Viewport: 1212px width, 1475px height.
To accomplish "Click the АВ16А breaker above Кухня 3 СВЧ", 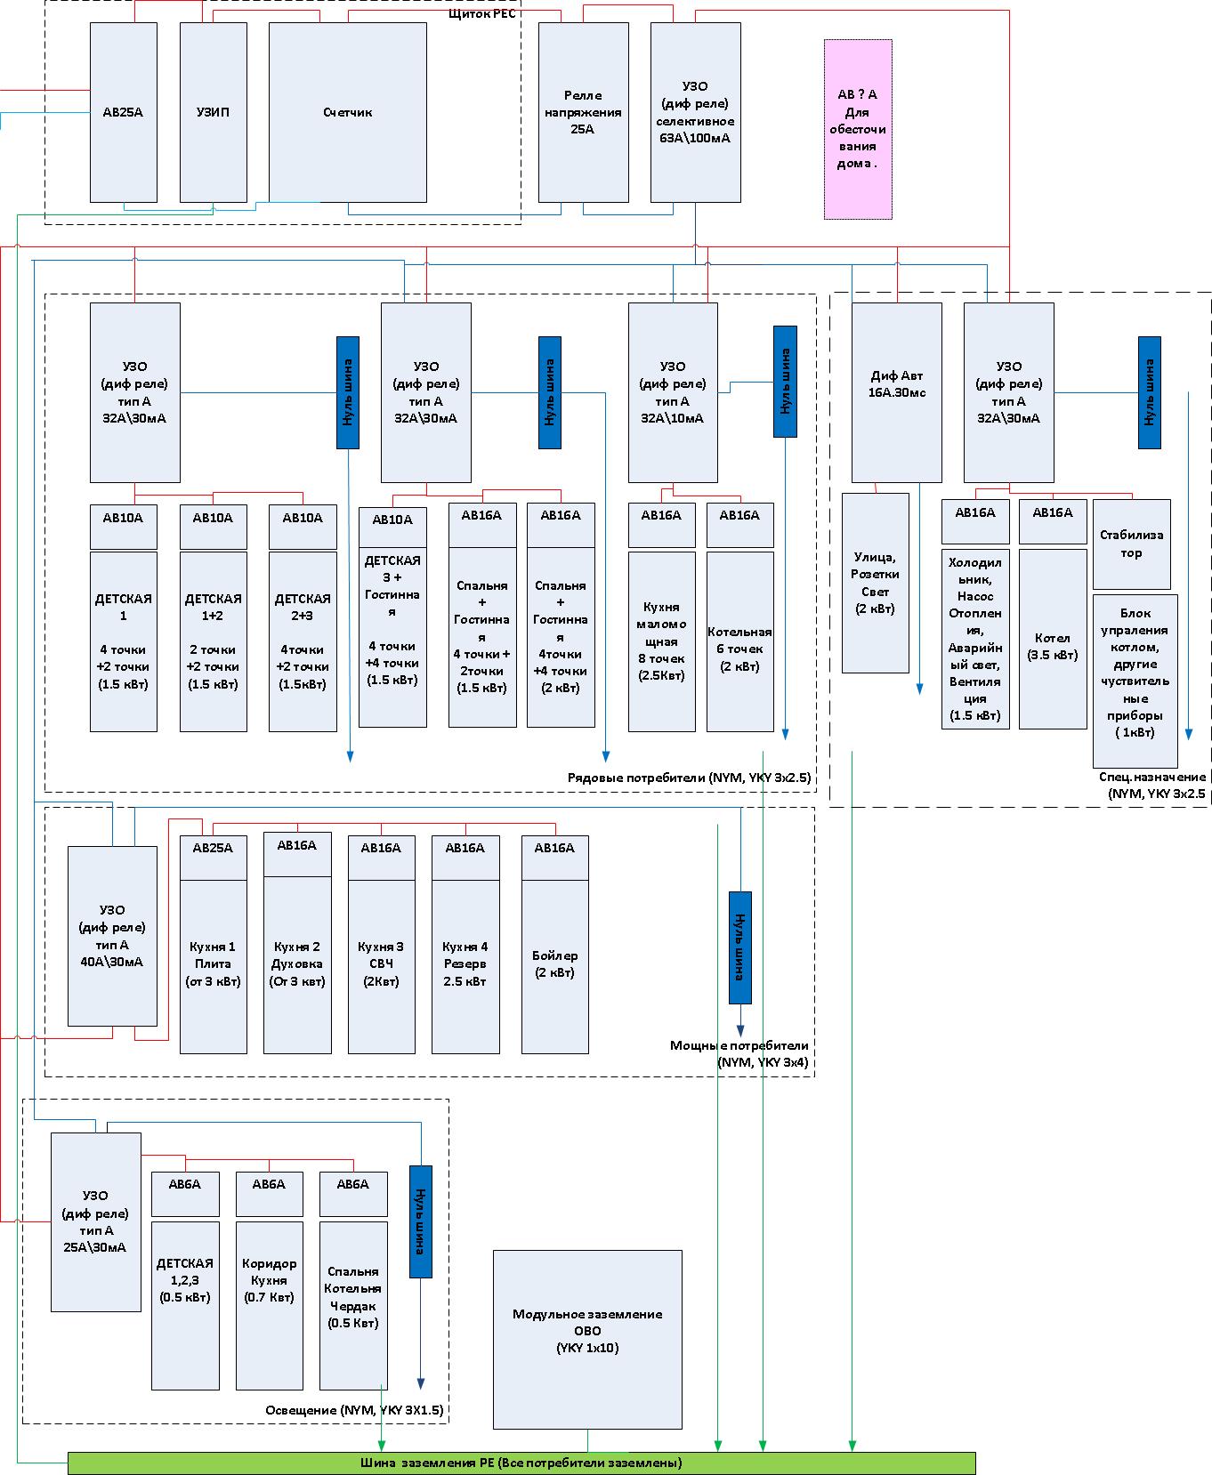I will [382, 858].
